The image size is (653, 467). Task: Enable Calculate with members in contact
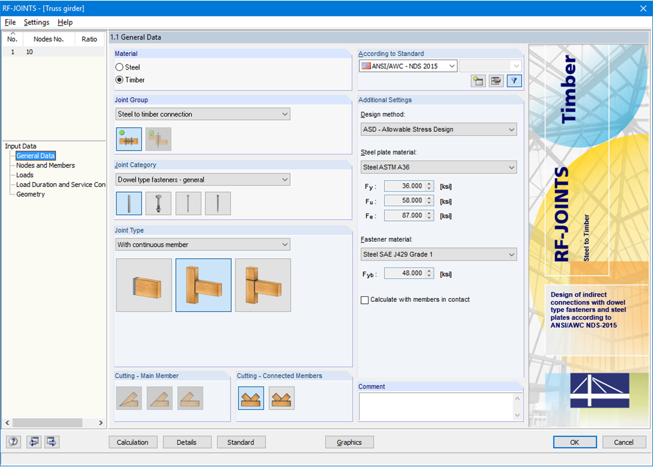[x=365, y=299]
